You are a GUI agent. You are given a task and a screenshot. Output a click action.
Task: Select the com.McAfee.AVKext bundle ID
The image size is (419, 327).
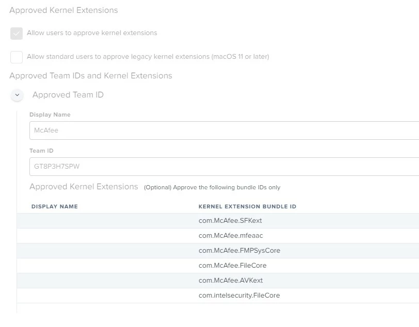pos(231,281)
